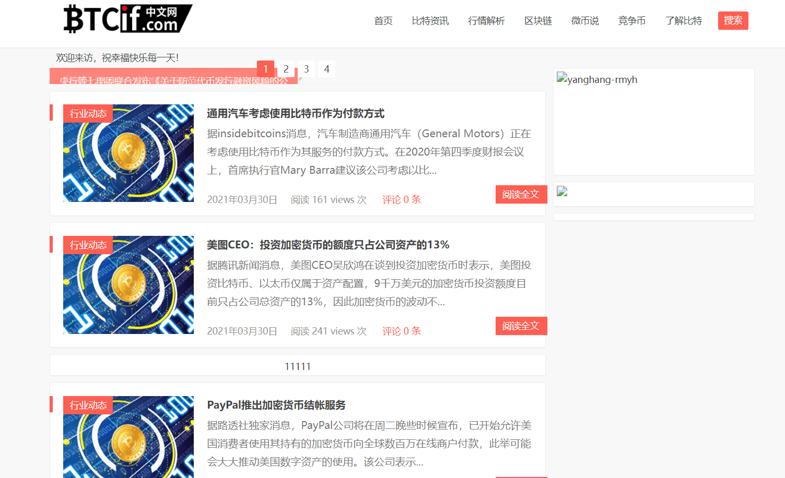The image size is (785, 478).
Task: Open the 微币说 section
Action: tap(584, 20)
